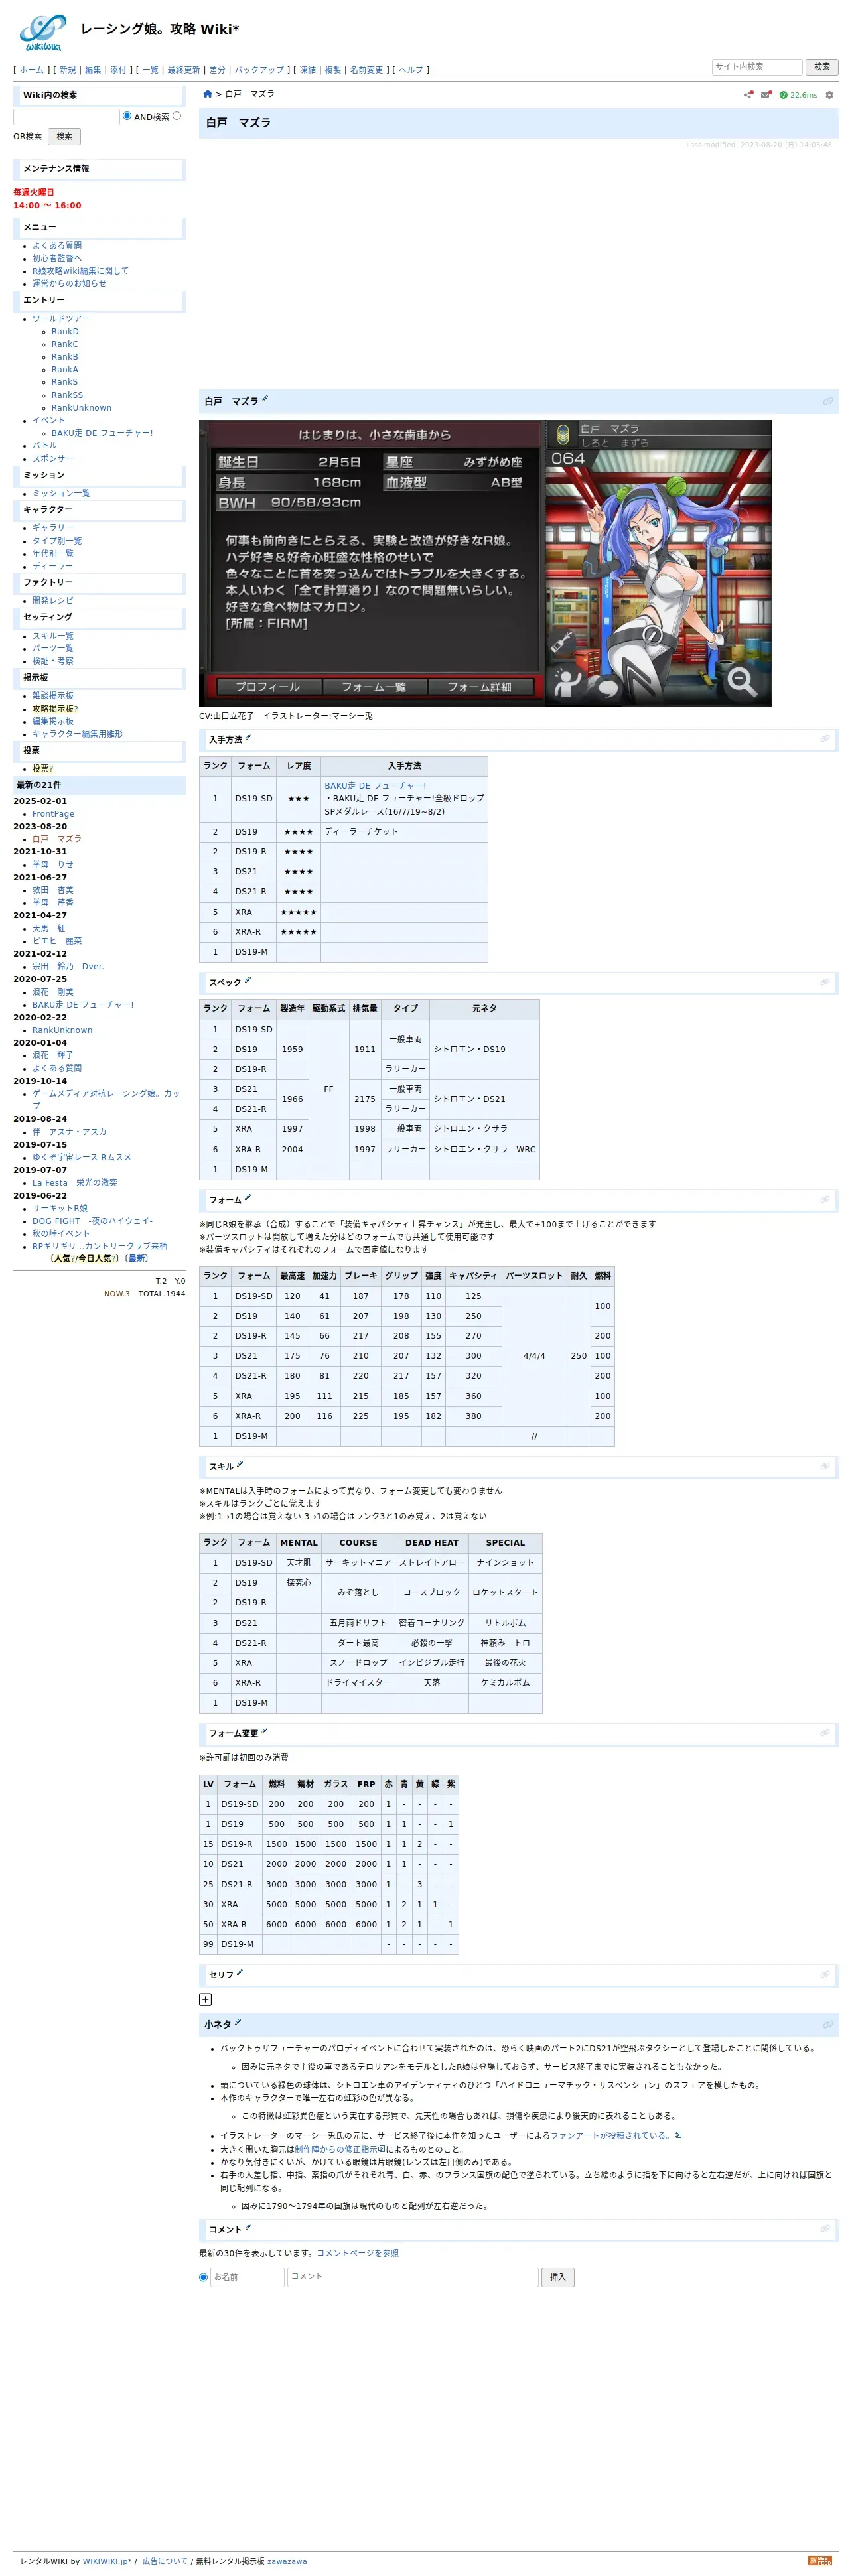852x2576 pixels.
Task: Click the pencil icon next to スキル
Action: (x=240, y=1464)
